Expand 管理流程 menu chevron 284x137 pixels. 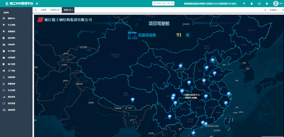[x=28, y=32]
